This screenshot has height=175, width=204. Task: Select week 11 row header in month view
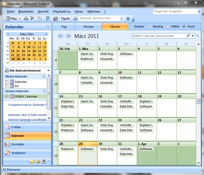[x=56, y=108]
